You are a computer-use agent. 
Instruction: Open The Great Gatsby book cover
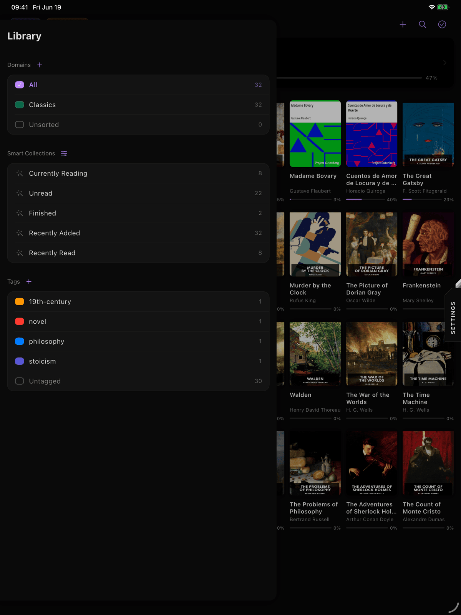click(428, 135)
